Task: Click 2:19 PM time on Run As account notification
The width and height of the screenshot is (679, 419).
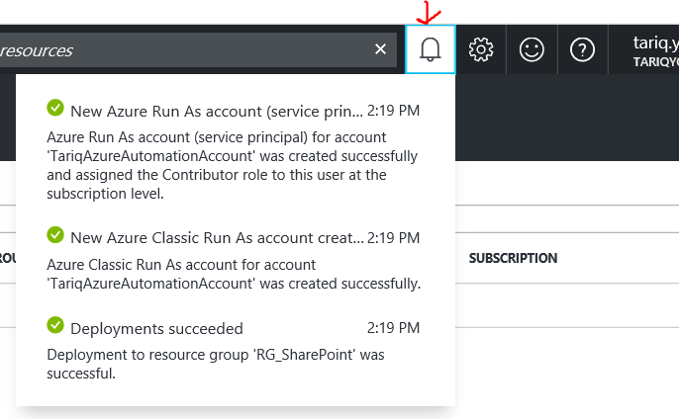Action: (393, 111)
